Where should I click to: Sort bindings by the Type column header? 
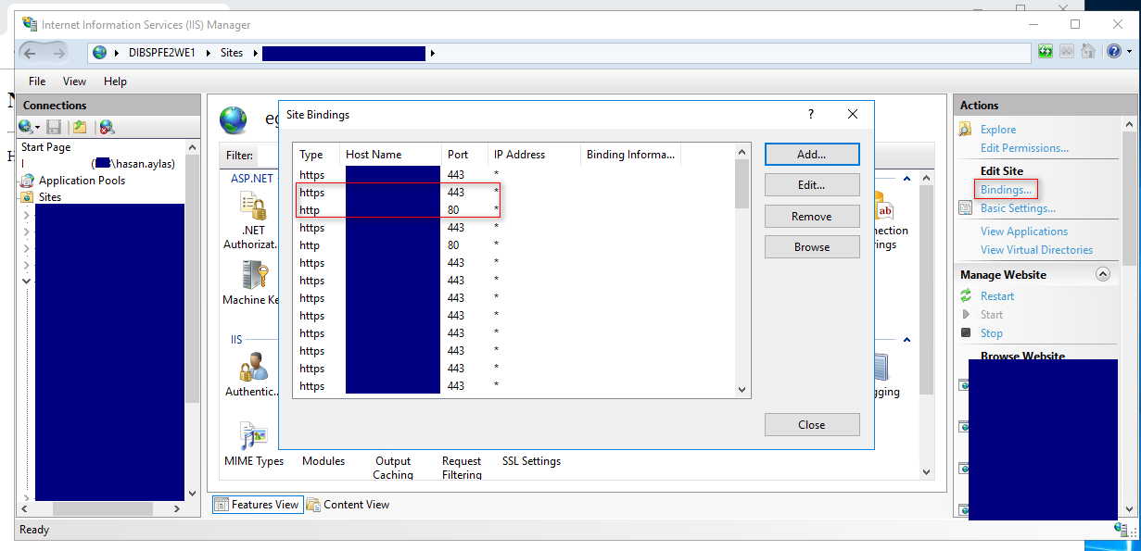(x=316, y=155)
